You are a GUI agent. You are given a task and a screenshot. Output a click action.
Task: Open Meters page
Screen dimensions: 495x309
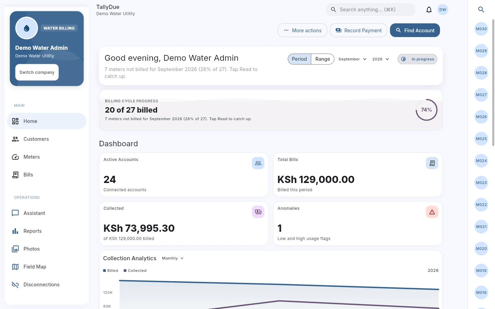[x=47, y=157]
